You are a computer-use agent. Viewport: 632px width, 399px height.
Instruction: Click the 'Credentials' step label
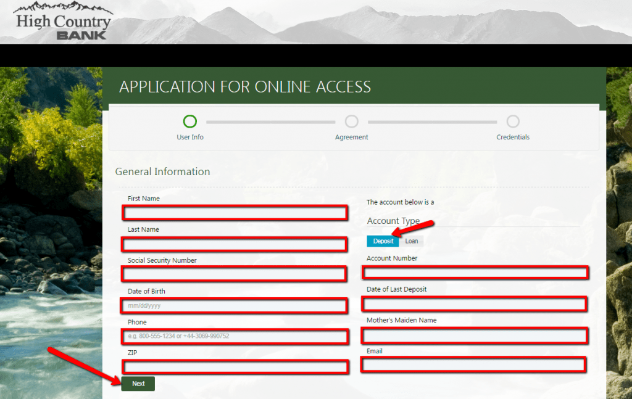(513, 138)
